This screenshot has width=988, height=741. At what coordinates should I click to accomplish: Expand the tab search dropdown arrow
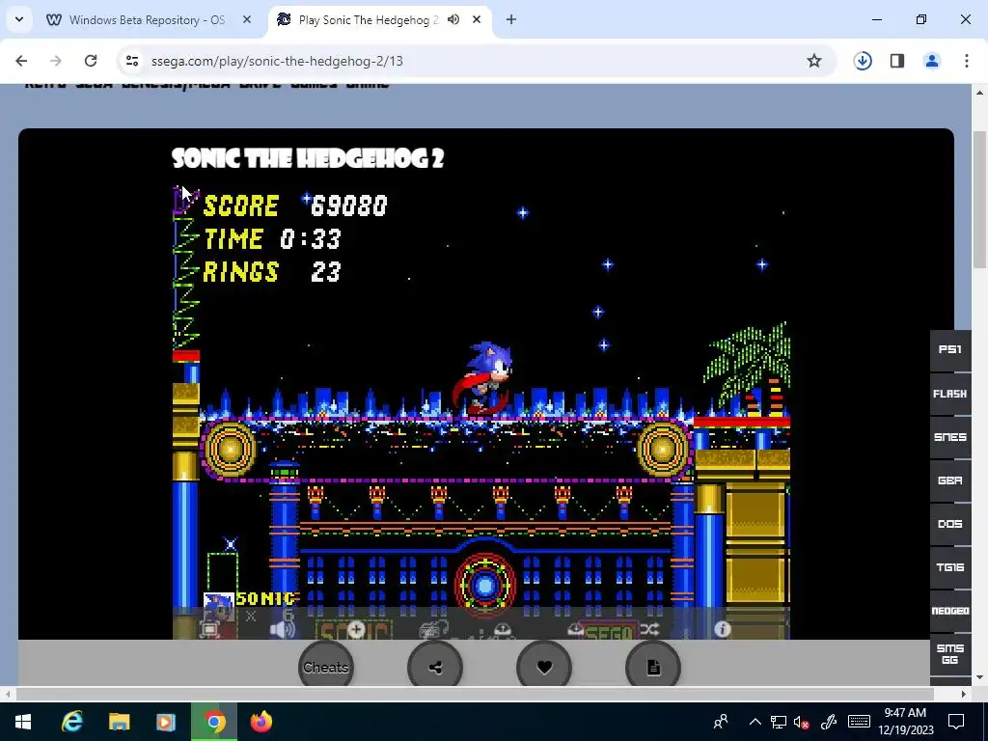[19, 19]
